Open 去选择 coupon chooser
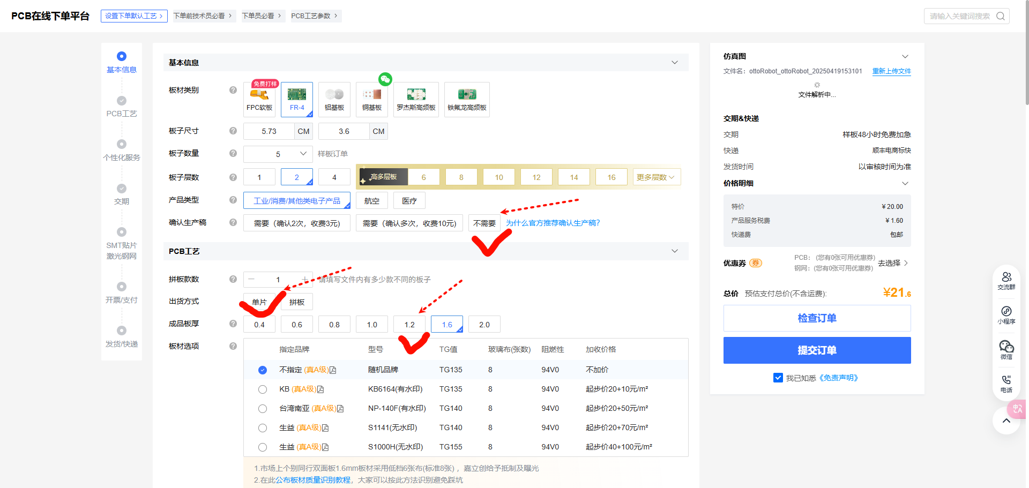The width and height of the screenshot is (1029, 488). (x=893, y=263)
